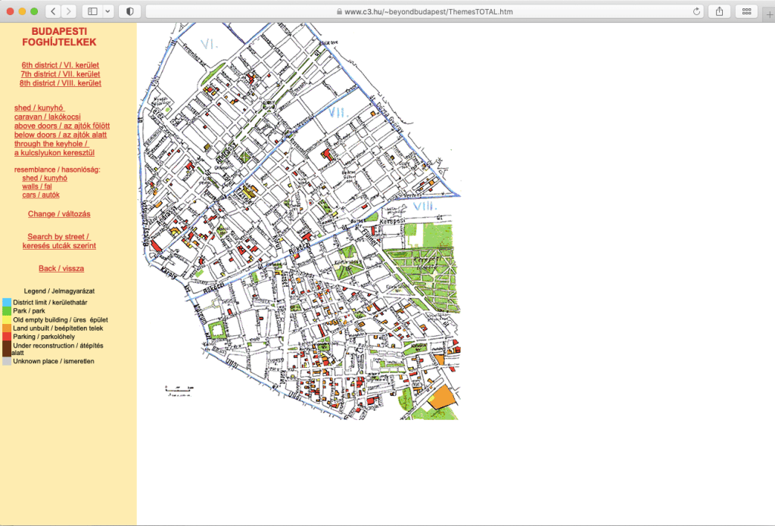Reload the page with the refresh icon
This screenshot has height=526, width=775.
coord(696,11)
